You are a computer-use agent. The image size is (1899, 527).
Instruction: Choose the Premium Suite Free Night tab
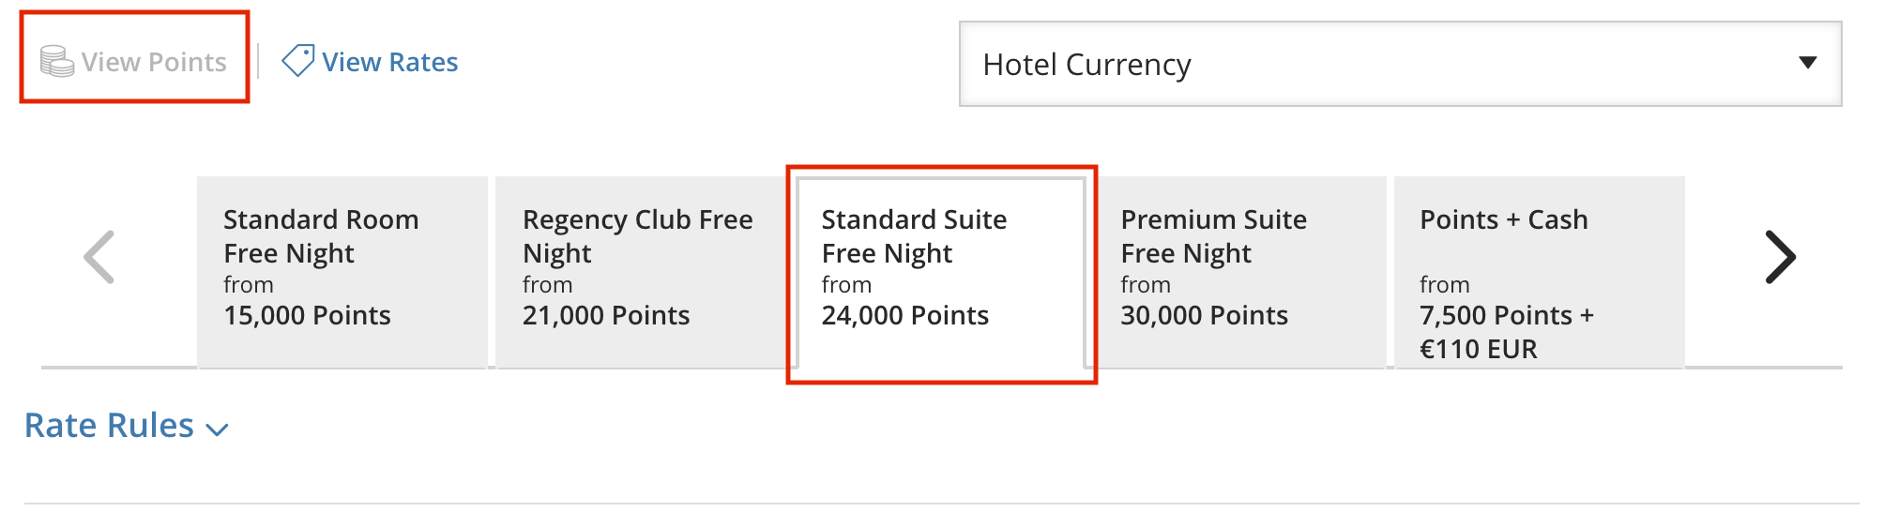pyautogui.click(x=1240, y=272)
